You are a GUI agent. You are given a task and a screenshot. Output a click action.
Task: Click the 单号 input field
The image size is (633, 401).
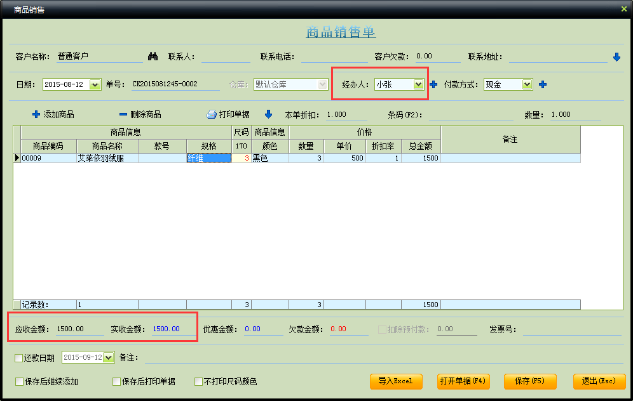(x=175, y=84)
